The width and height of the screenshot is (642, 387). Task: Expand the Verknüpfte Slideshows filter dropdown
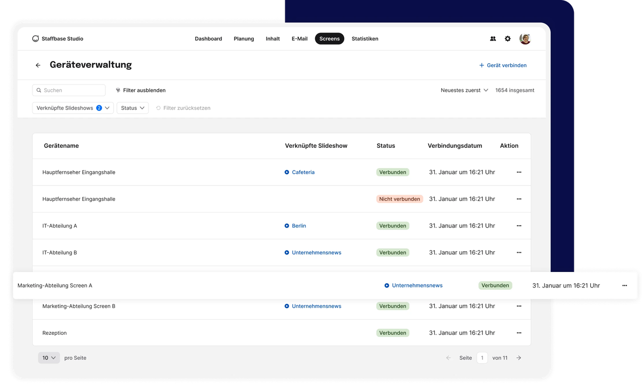pyautogui.click(x=73, y=108)
